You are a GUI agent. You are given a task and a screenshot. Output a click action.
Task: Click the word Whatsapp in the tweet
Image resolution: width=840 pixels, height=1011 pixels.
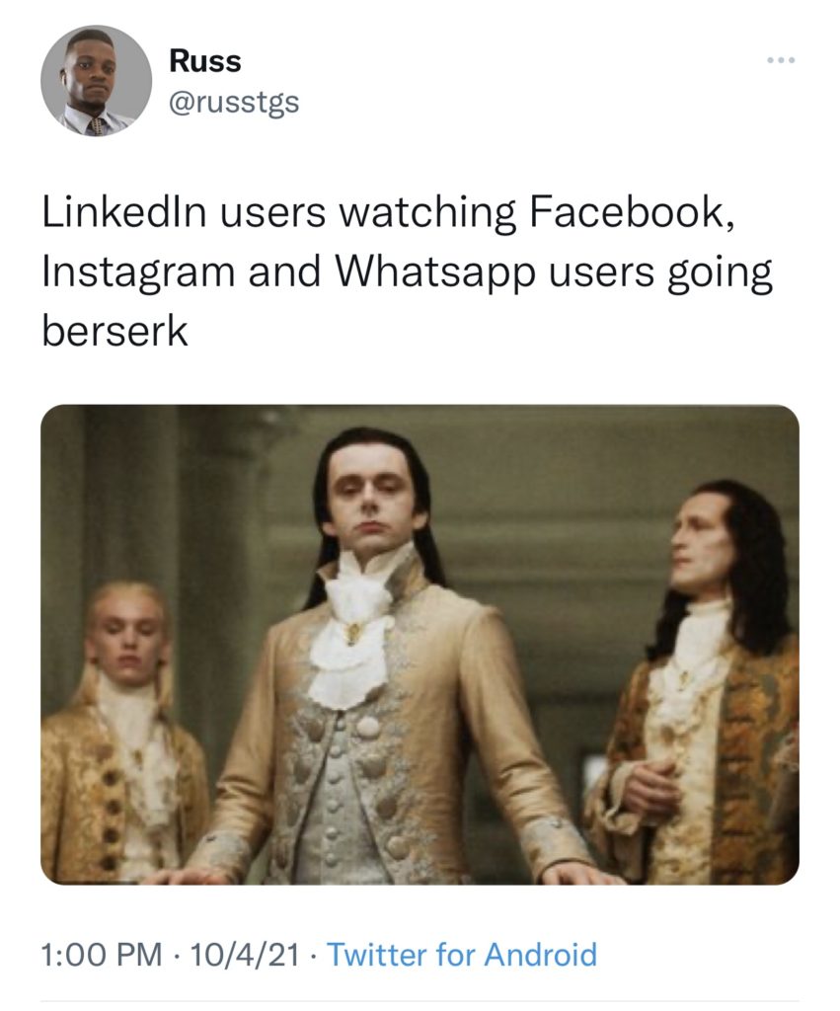tap(436, 272)
